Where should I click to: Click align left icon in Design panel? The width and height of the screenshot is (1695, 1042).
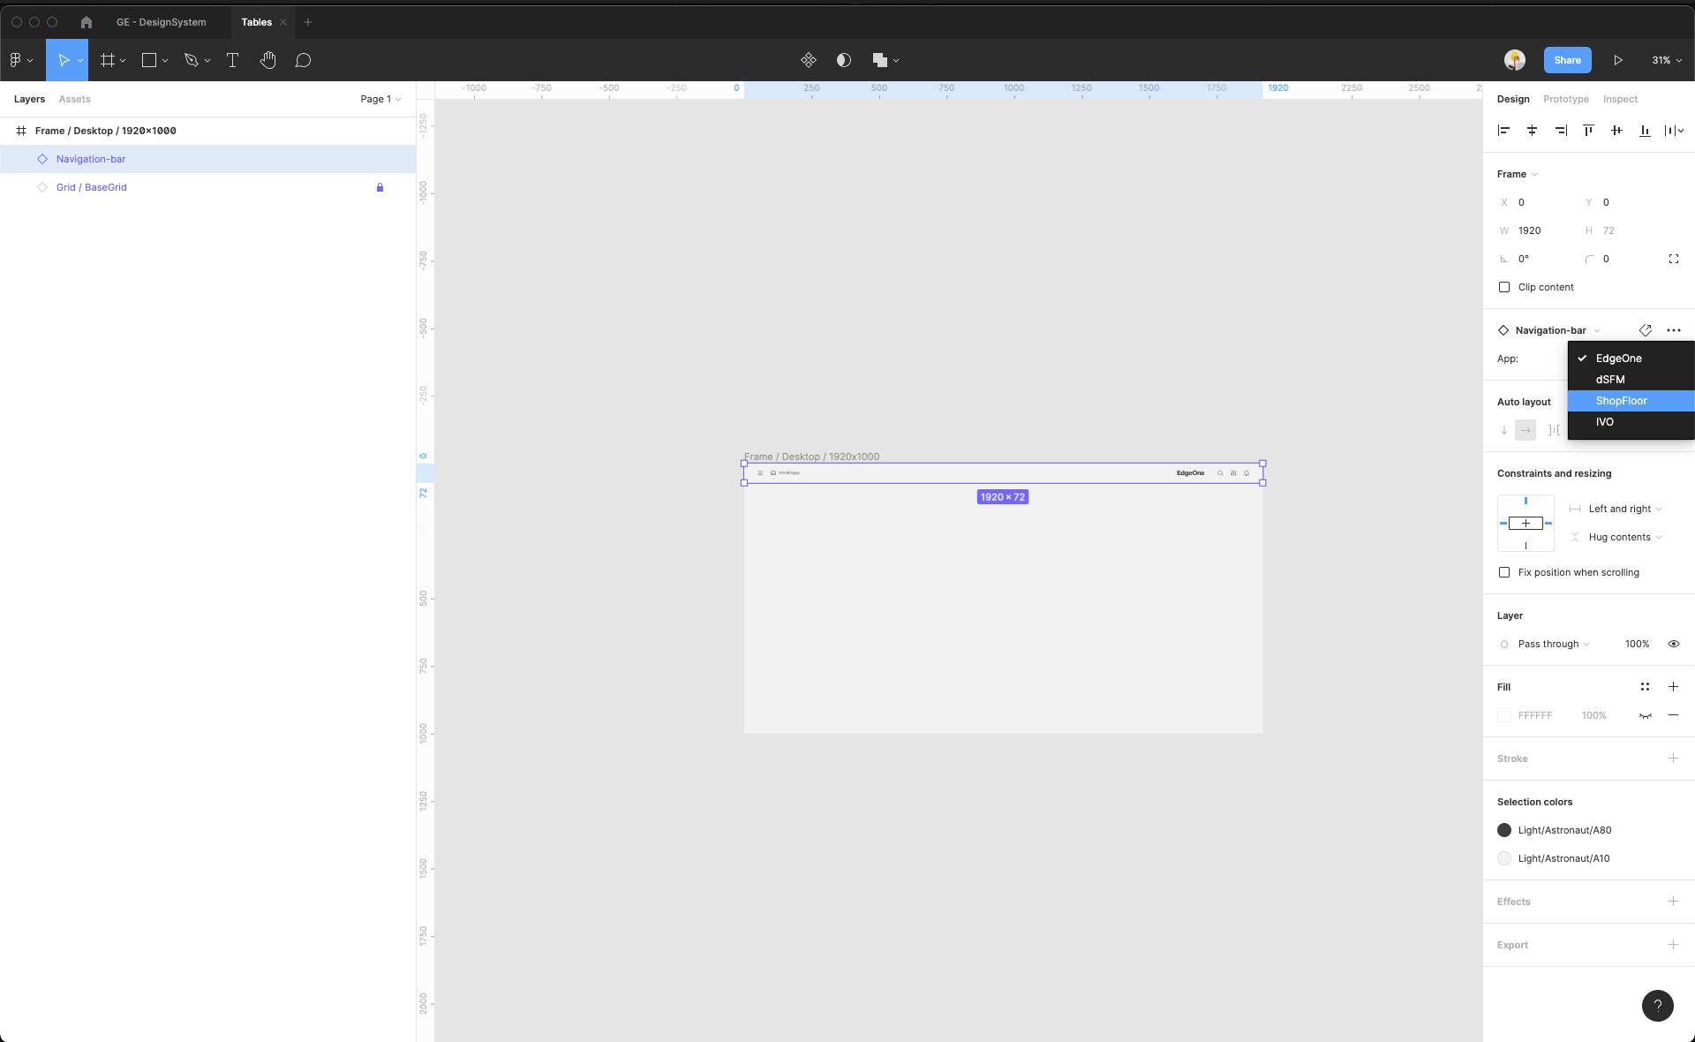coord(1503,131)
